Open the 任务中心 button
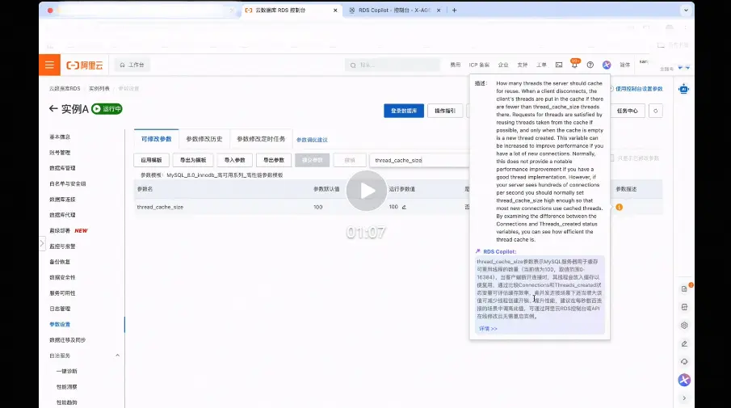Viewport: 731px width, 408px height. (627, 111)
